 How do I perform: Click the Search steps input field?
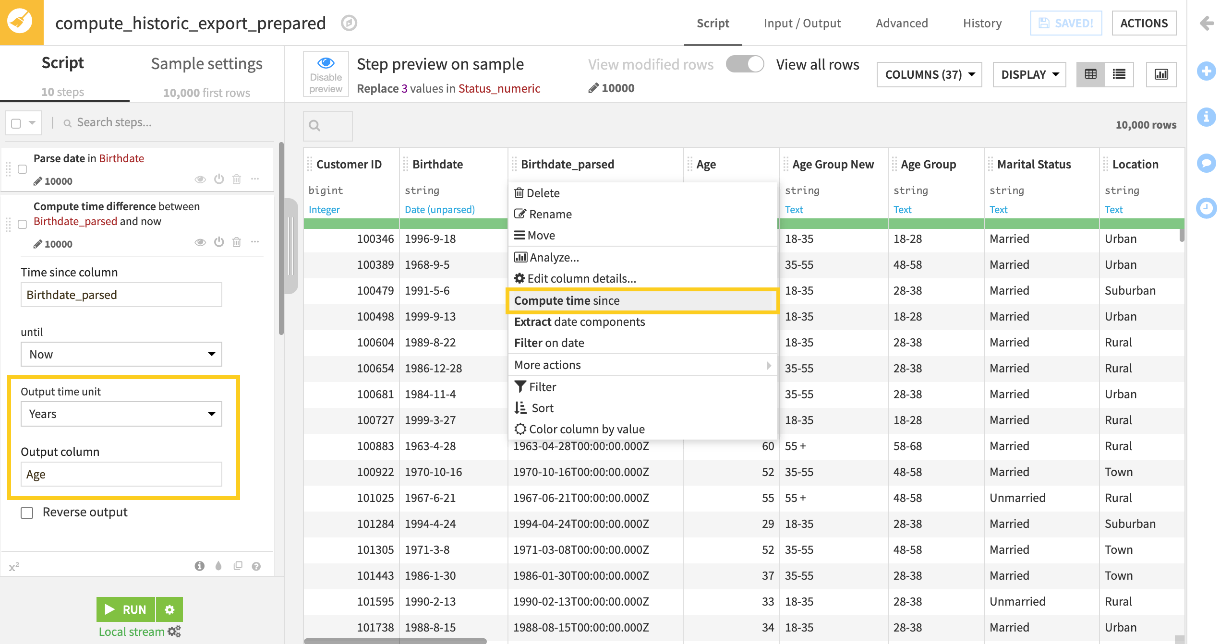pyautogui.click(x=144, y=122)
